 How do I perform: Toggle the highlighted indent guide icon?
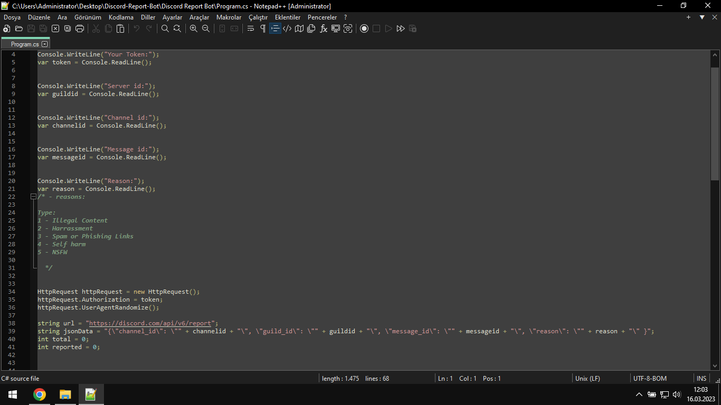275,28
